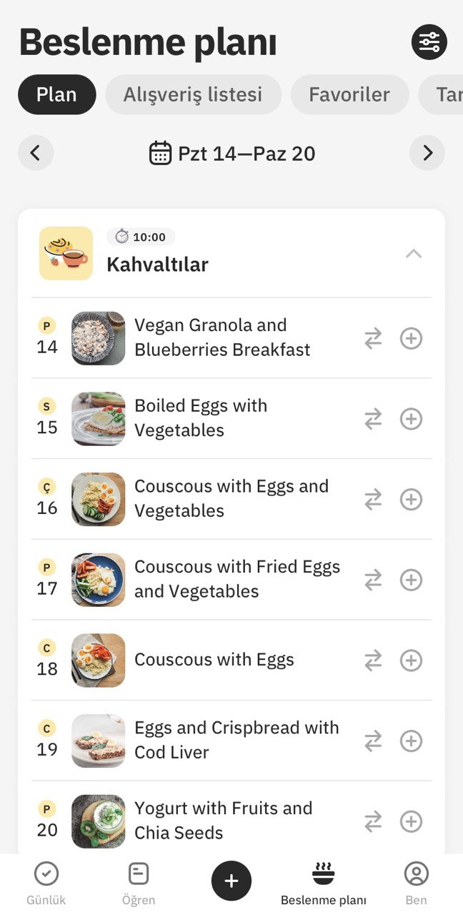This screenshot has height=915, width=463.
Task: Add Eggs and Crispbread with Cod Liver
Action: [x=411, y=741]
